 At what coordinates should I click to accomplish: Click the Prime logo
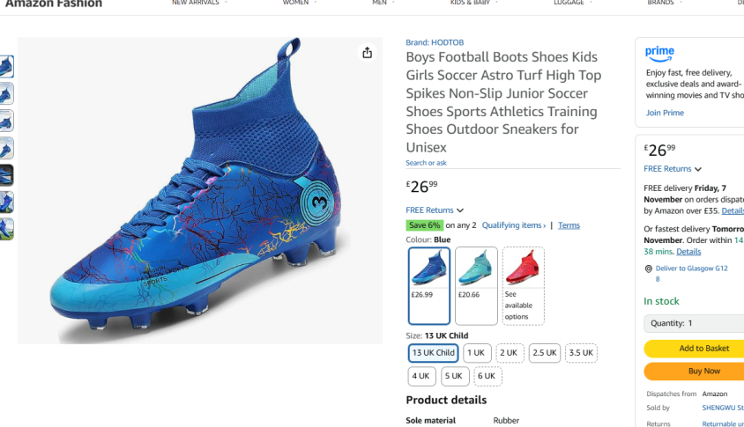[x=659, y=54]
